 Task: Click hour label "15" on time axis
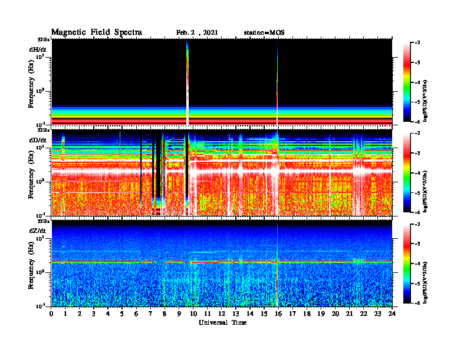pos(264,314)
